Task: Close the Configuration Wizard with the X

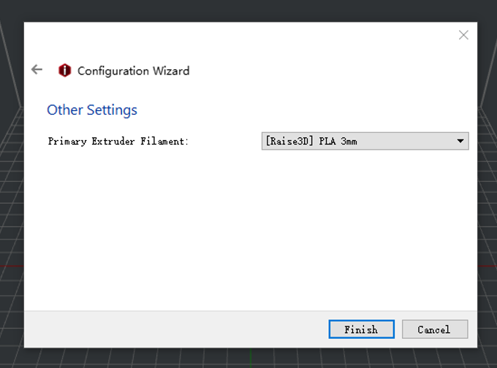Action: (x=463, y=35)
